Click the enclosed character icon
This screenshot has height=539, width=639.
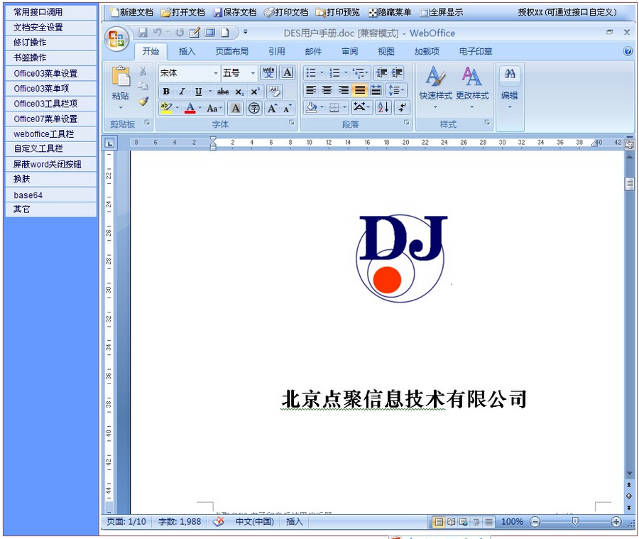(x=254, y=108)
